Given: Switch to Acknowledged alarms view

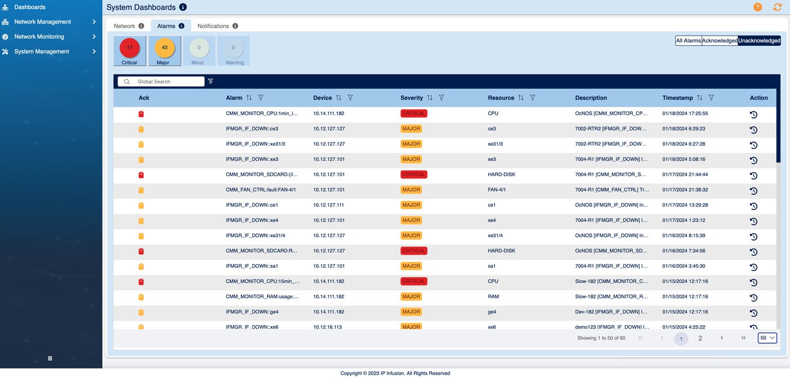Looking at the screenshot, I should [x=719, y=41].
